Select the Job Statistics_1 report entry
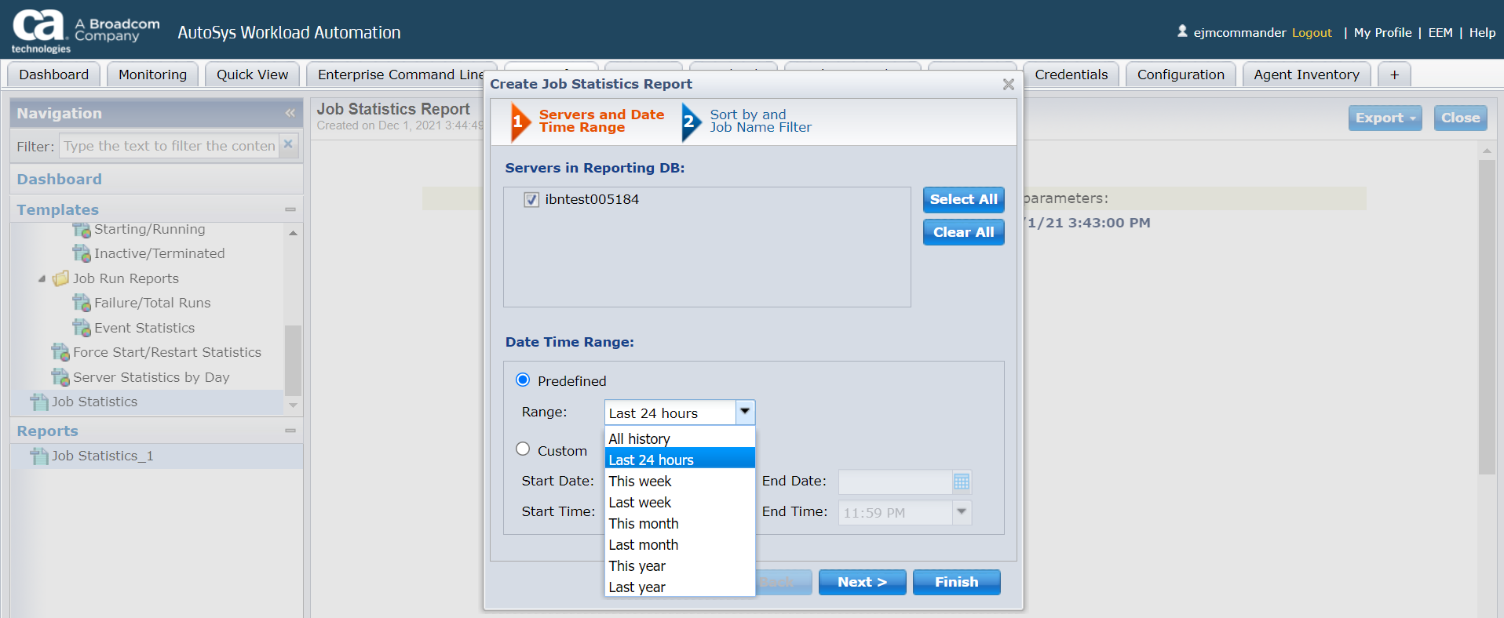This screenshot has height=618, width=1504. [x=157, y=456]
